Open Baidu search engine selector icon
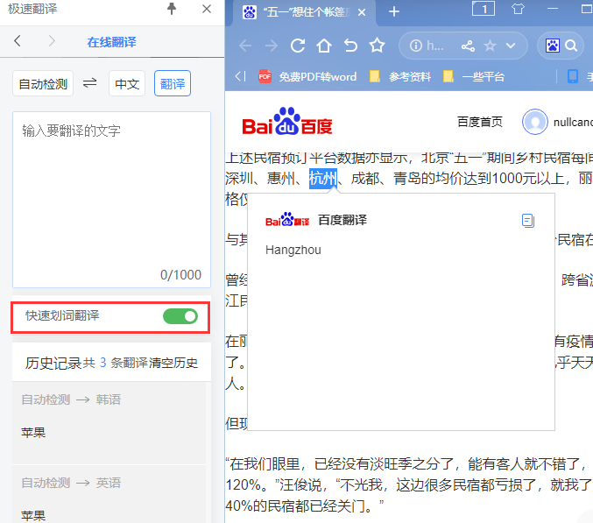Viewport: 593px width, 523px height. [553, 46]
